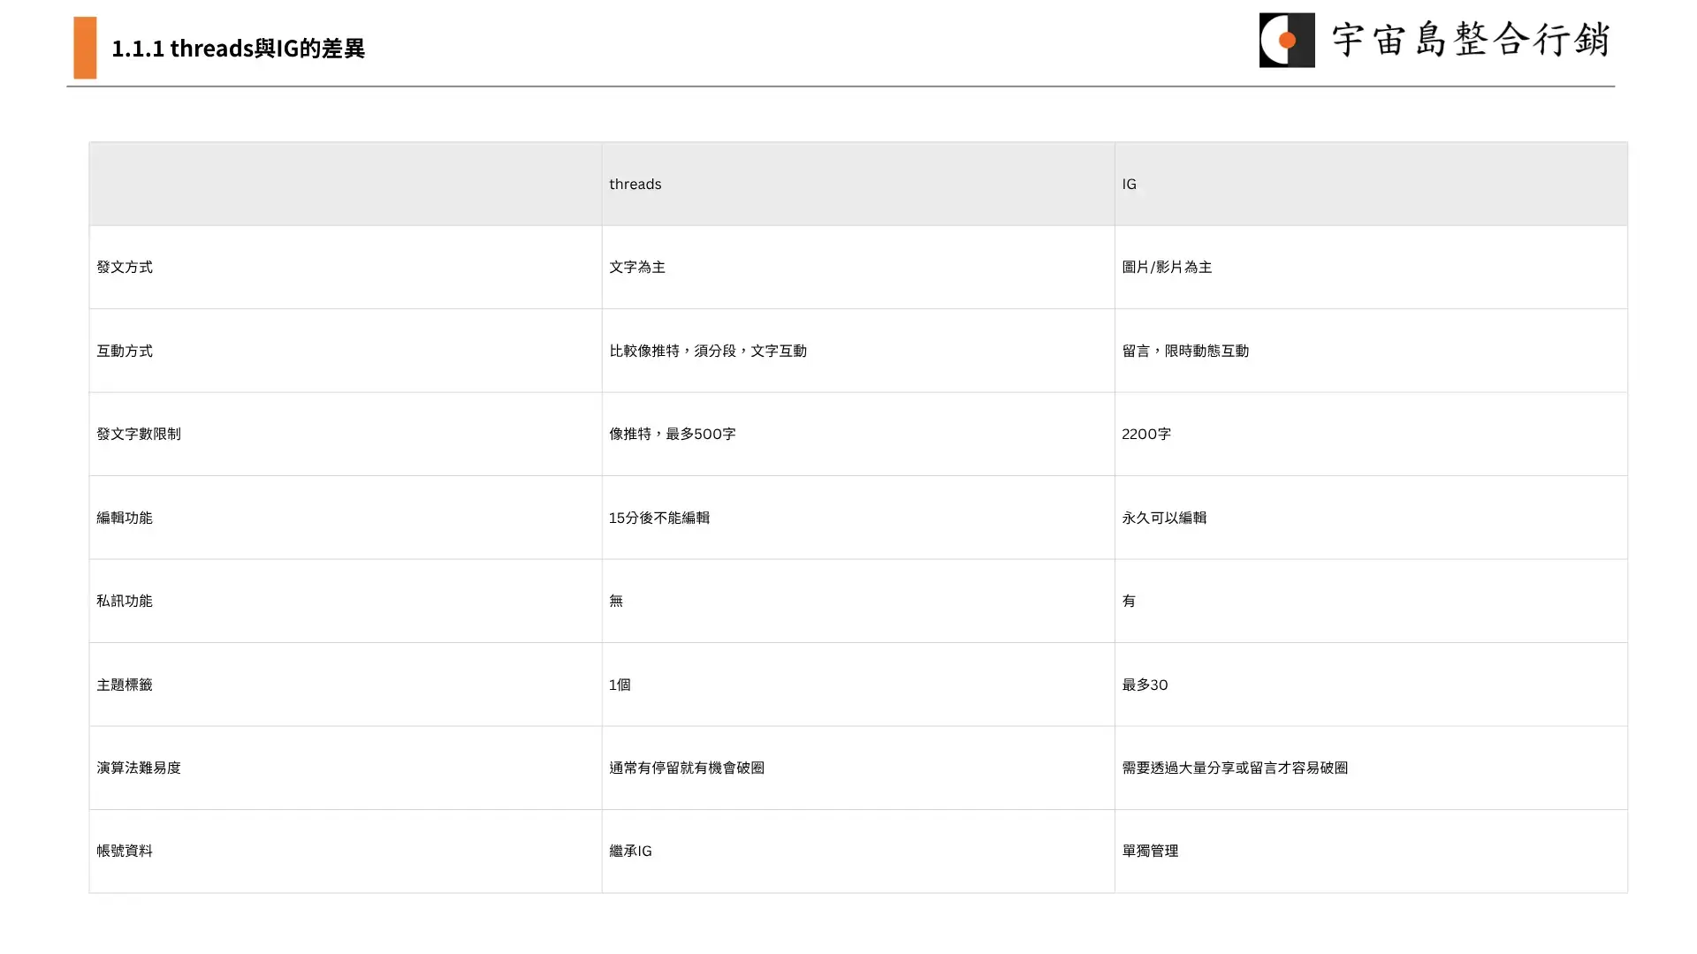Screen dimensions: 1697x954
Task: Click the 留言，限時動態互動 cell
Action: coord(1185,351)
